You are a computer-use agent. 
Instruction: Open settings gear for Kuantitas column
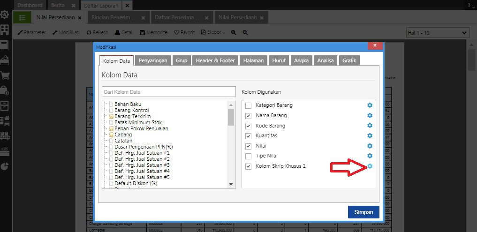pyautogui.click(x=370, y=135)
